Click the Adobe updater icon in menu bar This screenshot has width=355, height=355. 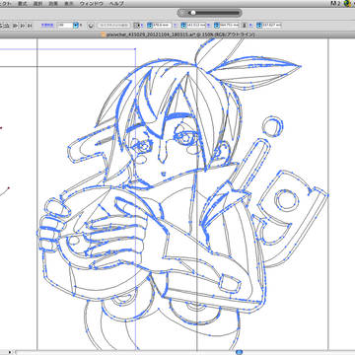click(x=334, y=4)
